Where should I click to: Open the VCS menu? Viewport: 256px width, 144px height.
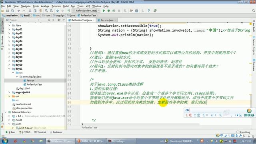(x=88, y=6)
